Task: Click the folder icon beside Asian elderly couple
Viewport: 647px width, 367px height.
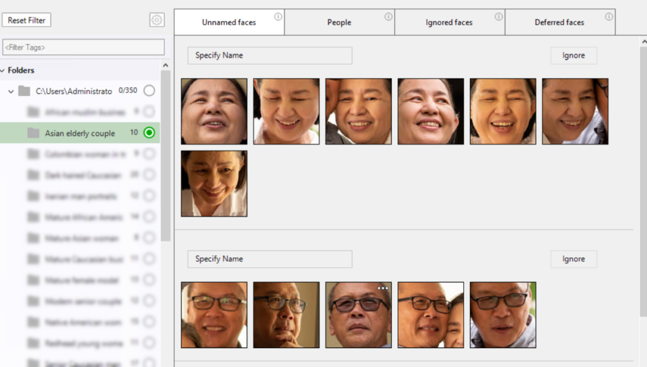Action: [33, 133]
